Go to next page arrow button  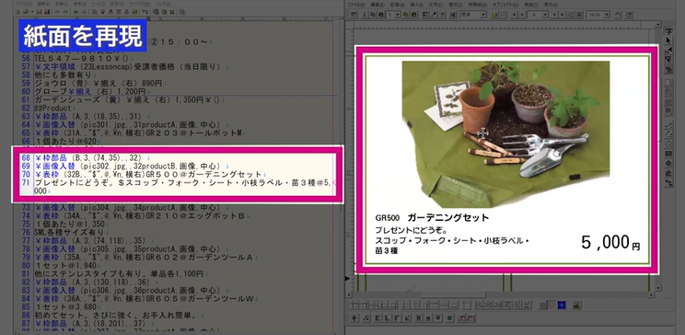[555, 15]
